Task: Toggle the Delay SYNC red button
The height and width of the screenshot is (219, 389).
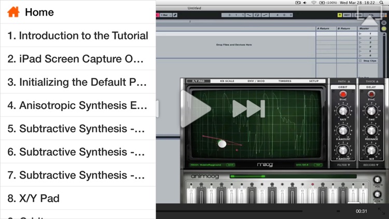Action: pos(371,94)
